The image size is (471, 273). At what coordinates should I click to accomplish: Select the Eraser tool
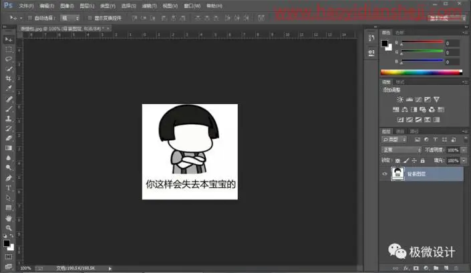[9, 138]
